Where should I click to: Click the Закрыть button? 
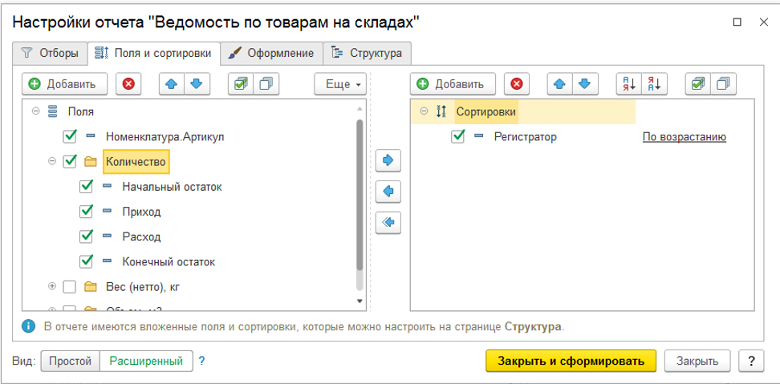[697, 361]
